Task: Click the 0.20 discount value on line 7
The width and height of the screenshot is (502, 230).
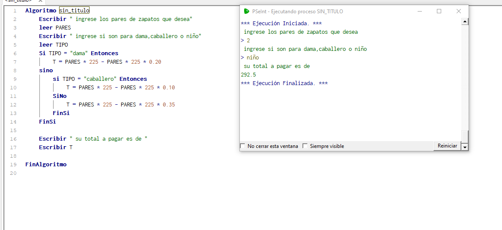Action: click(x=155, y=62)
